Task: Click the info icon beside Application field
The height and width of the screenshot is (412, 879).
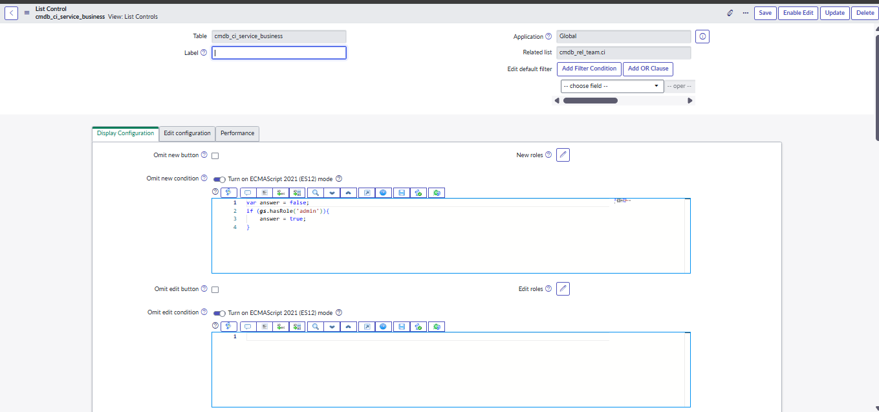Action: 702,37
